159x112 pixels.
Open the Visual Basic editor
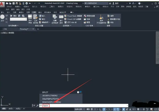click(x=73, y=16)
